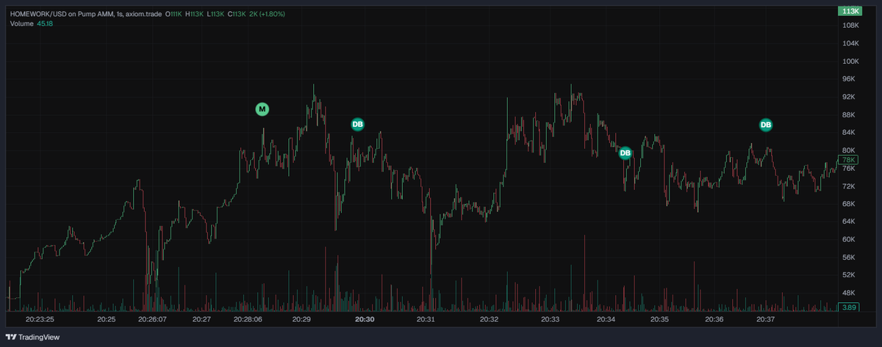Click the DB marker above the 20:37 label

766,125
